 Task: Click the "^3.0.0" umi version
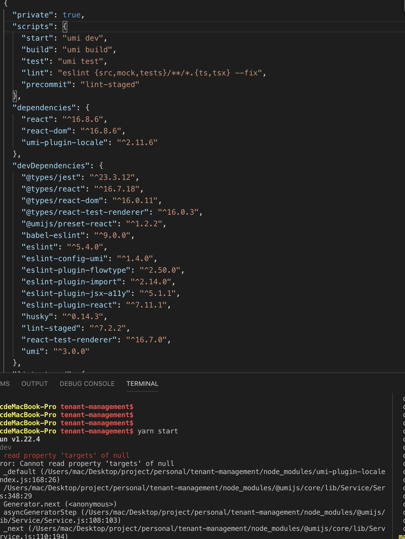[71, 351]
